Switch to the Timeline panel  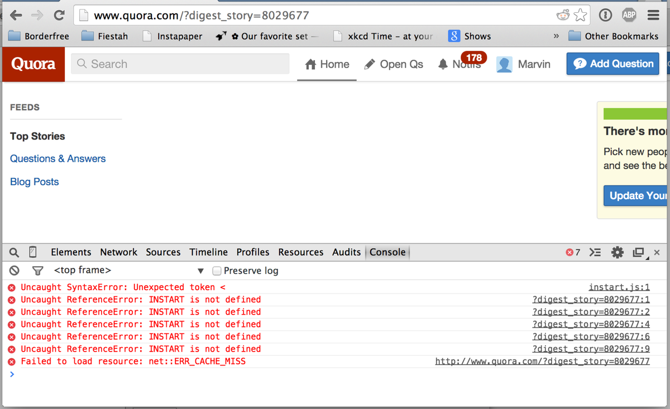click(209, 252)
